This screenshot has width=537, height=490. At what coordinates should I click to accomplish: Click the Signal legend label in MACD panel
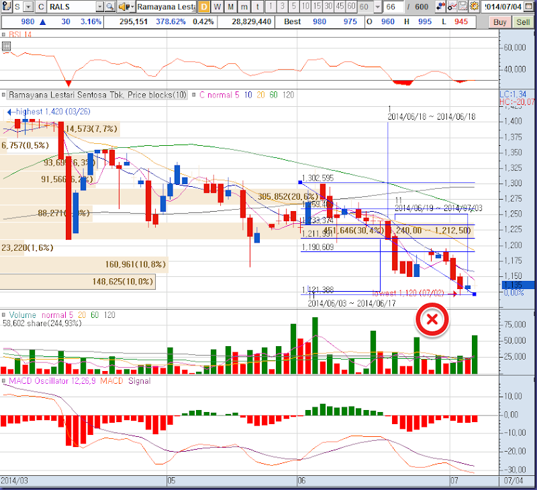tap(140, 381)
